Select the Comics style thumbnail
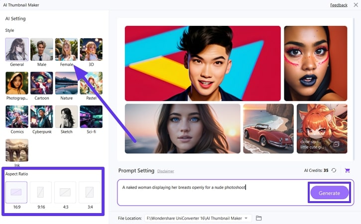This screenshot has width=361, height=224. [17, 116]
